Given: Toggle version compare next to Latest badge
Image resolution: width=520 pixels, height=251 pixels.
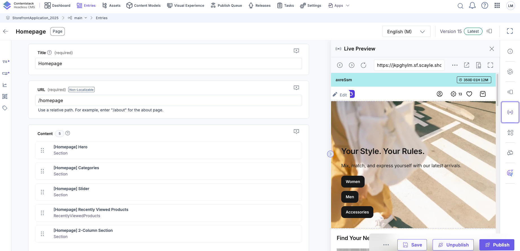Looking at the screenshot, I should click(489, 31).
